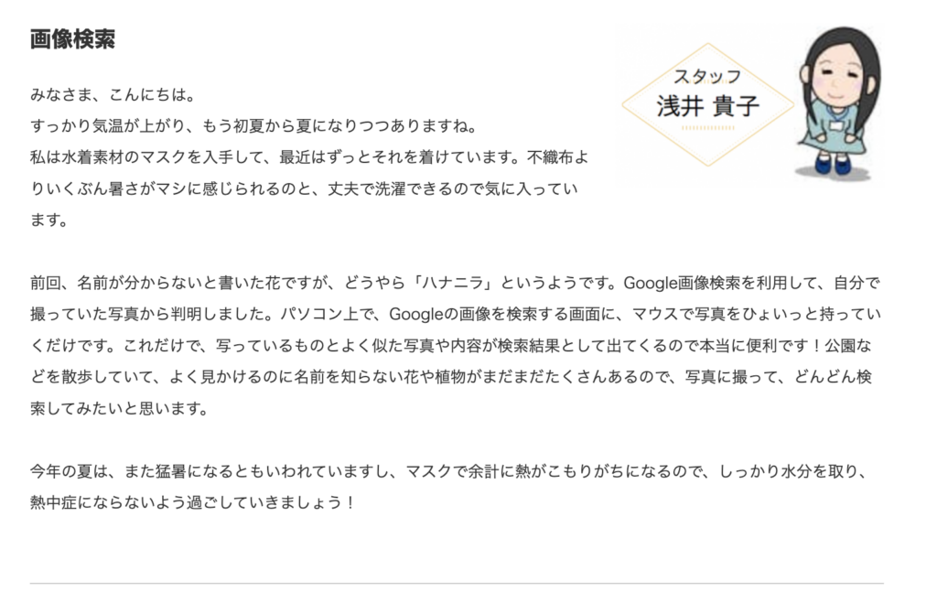Click the staff avatar illustration

point(838,102)
